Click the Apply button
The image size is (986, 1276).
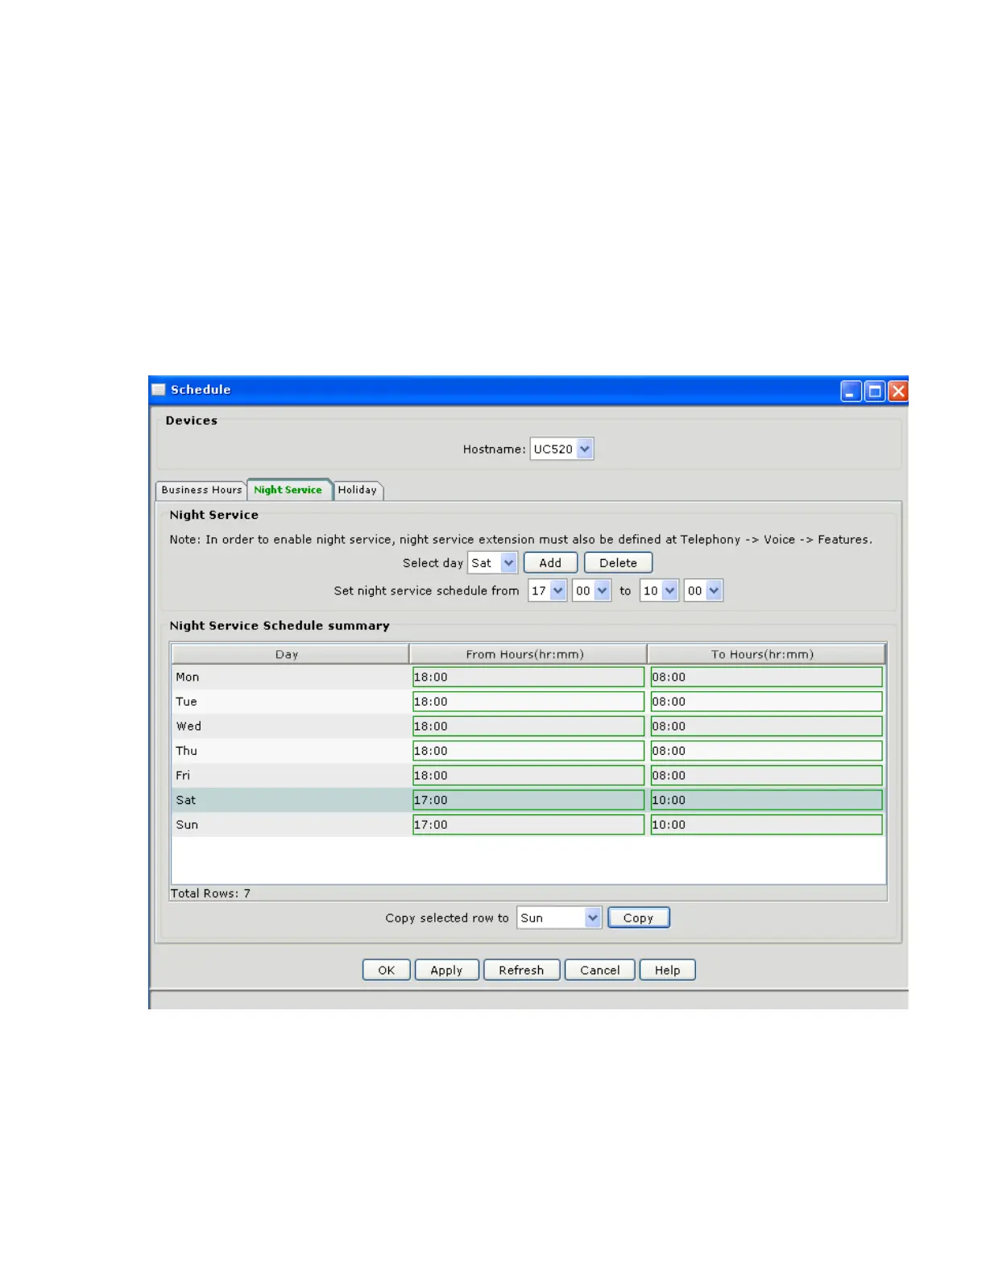pyautogui.click(x=446, y=970)
